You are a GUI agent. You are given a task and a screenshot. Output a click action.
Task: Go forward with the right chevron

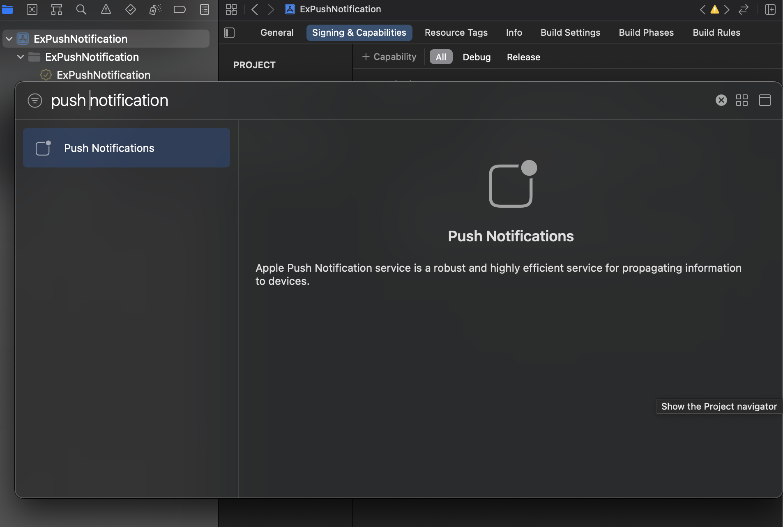[x=271, y=9]
